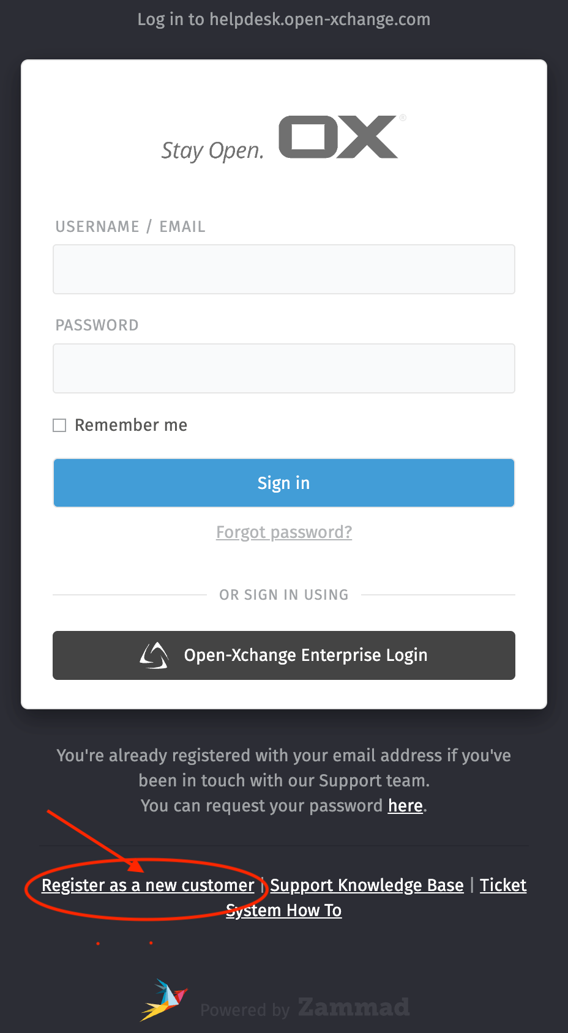This screenshot has width=568, height=1033.
Task: Click the USERNAME / EMAIL field label
Action: coord(130,227)
